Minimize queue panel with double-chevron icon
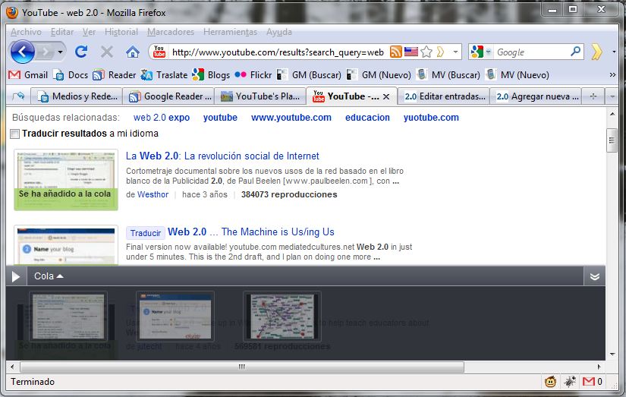 click(594, 276)
